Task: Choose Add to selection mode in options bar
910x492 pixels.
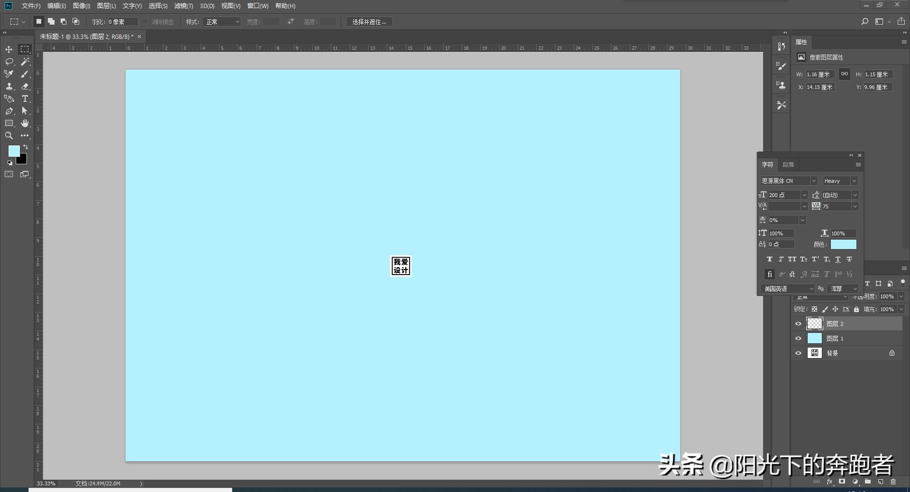Action: coord(51,22)
